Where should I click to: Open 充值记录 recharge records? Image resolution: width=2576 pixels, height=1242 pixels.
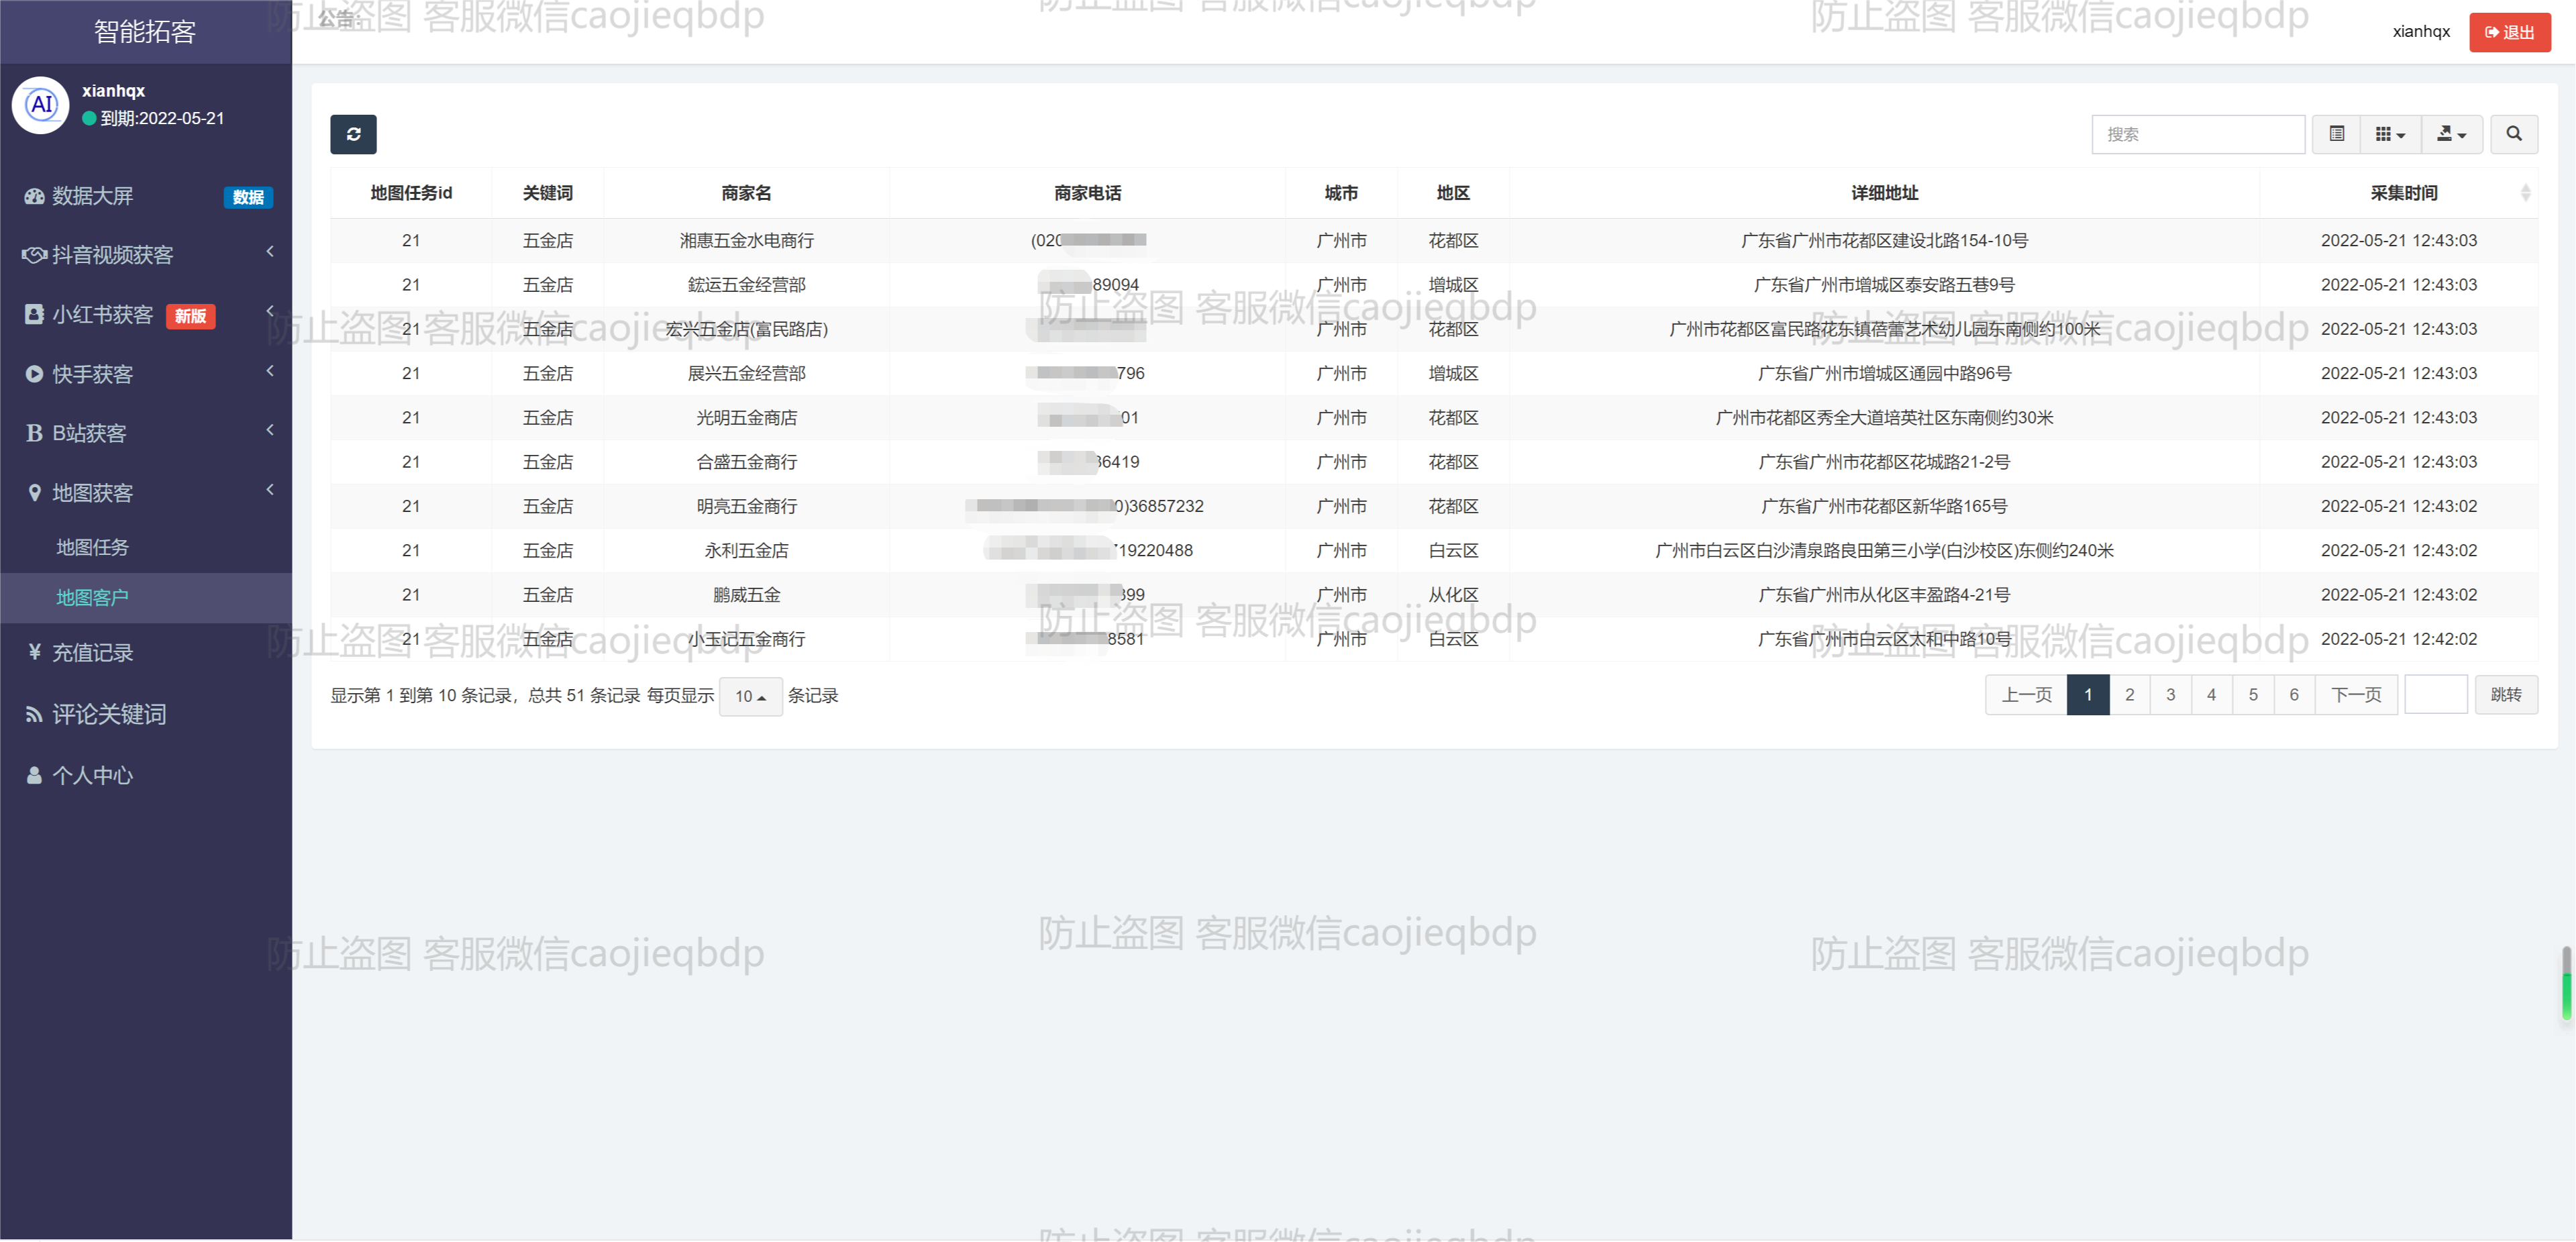click(x=92, y=653)
